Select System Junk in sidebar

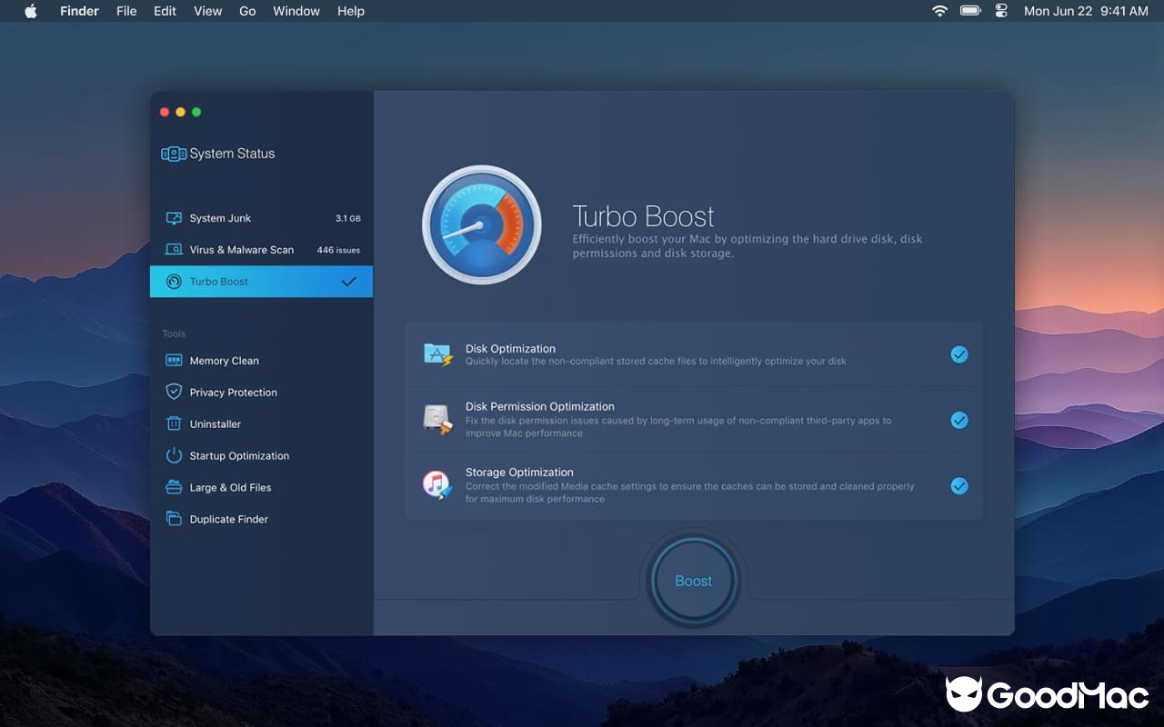click(x=262, y=218)
